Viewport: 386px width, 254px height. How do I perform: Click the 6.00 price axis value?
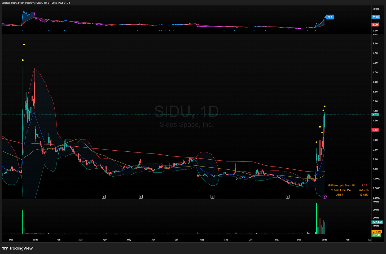point(375,82)
